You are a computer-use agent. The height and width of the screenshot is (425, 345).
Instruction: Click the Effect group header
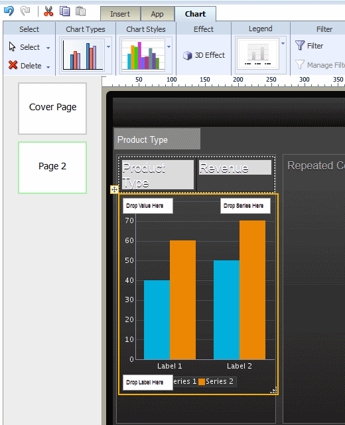[x=204, y=29]
